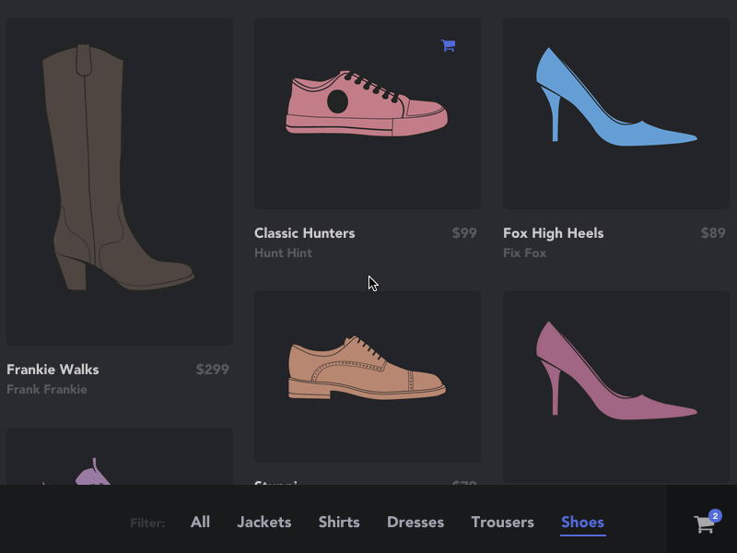
Task: Click the $299 price on Frankie Walks
Action: 213,370
